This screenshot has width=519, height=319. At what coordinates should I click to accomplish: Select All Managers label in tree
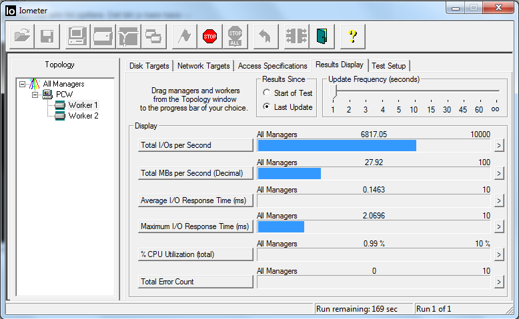63,84
